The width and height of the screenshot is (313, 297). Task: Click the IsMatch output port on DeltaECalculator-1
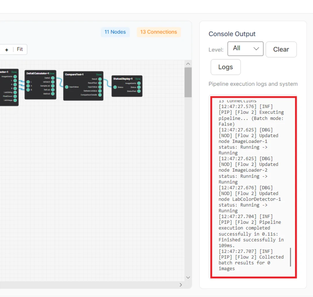click(x=53, y=82)
